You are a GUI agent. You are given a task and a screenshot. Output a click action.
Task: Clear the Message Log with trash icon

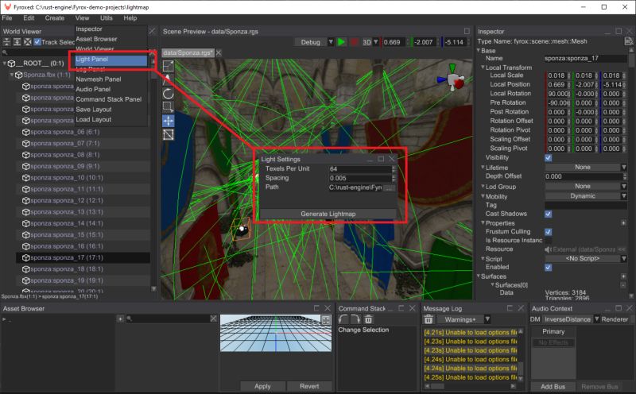[429, 319]
